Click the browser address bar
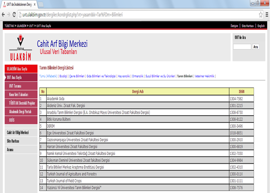 click(136, 14)
